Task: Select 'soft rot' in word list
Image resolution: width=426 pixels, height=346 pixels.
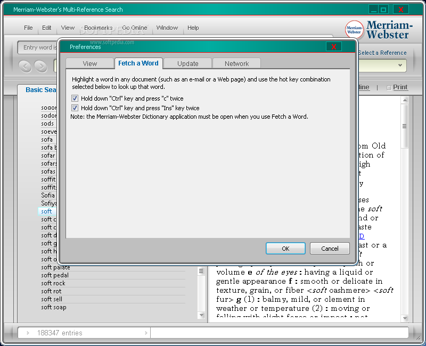Action: point(51,291)
